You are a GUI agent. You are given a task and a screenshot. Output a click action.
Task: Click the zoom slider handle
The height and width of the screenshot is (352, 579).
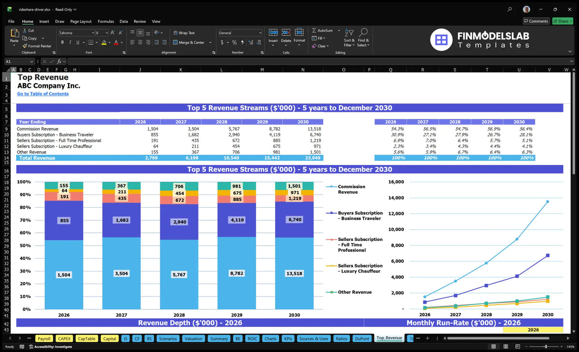(546, 347)
